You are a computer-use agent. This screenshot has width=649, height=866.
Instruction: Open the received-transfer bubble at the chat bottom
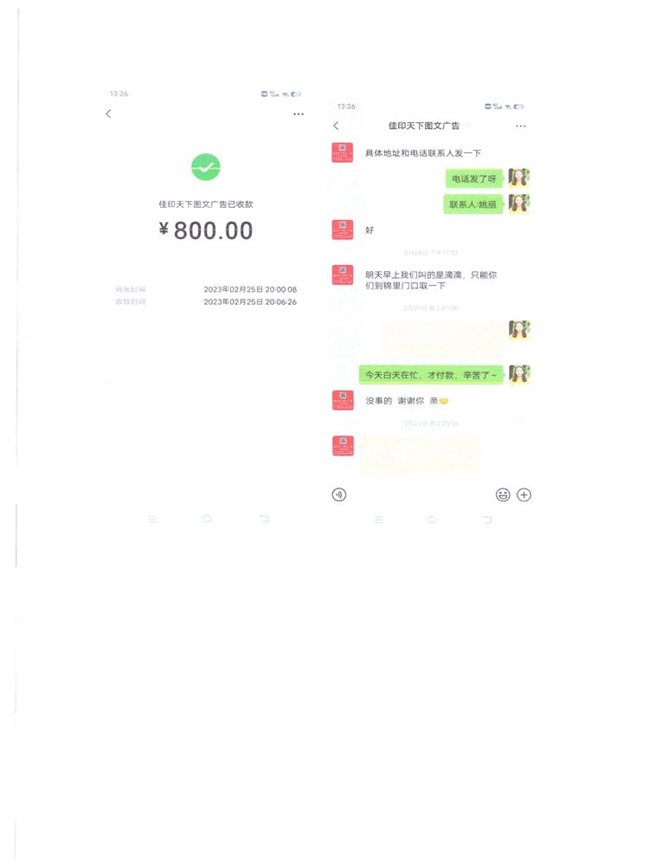point(420,455)
